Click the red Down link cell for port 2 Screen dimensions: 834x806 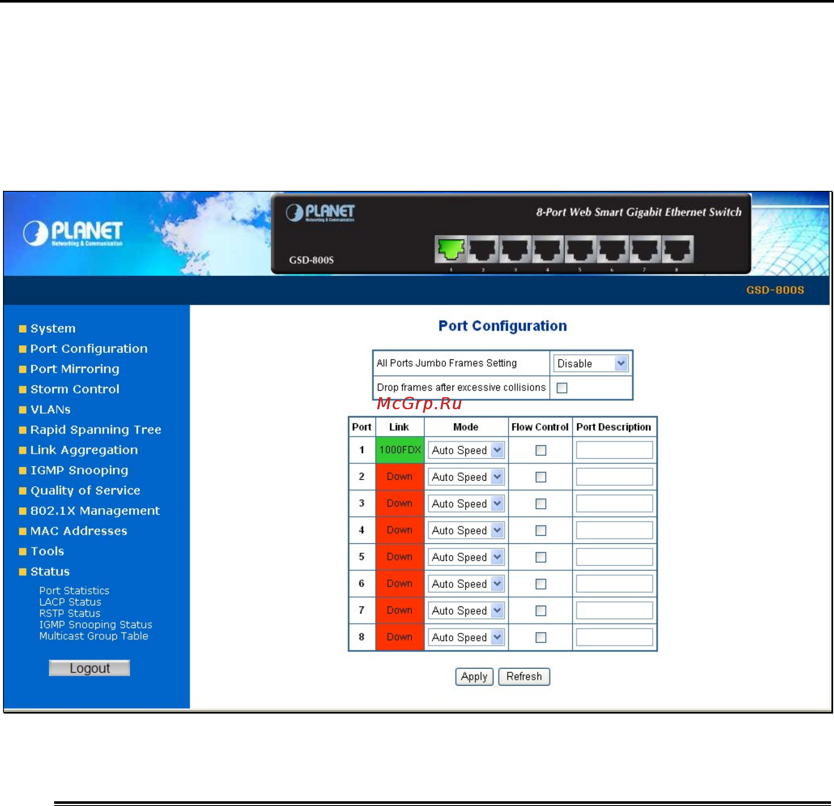pos(400,477)
